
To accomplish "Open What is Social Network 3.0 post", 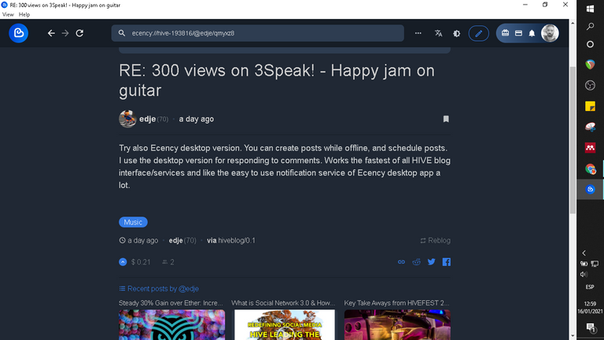I will 283,303.
